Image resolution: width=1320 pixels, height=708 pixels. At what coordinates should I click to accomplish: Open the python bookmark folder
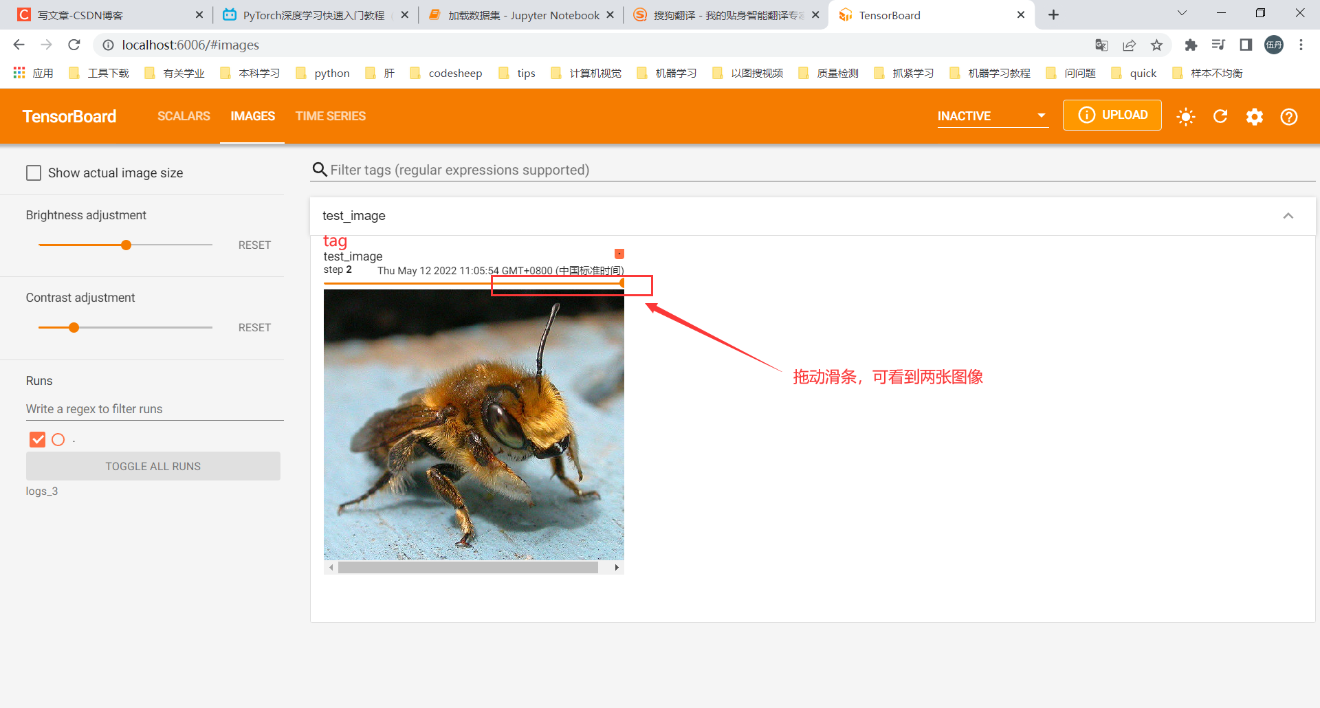pos(322,73)
